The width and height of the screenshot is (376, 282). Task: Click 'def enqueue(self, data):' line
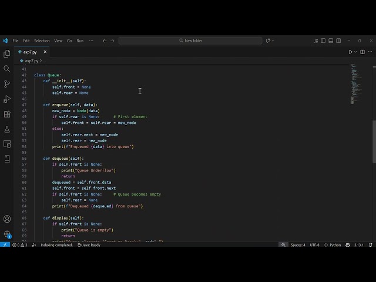click(70, 105)
